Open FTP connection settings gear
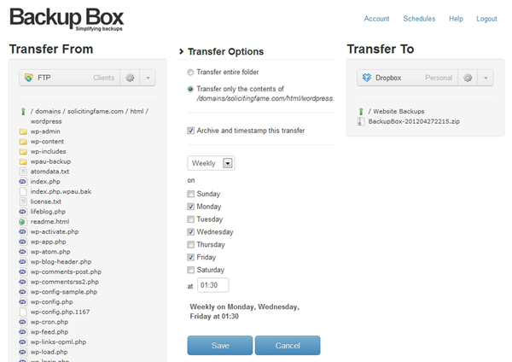 [130, 78]
